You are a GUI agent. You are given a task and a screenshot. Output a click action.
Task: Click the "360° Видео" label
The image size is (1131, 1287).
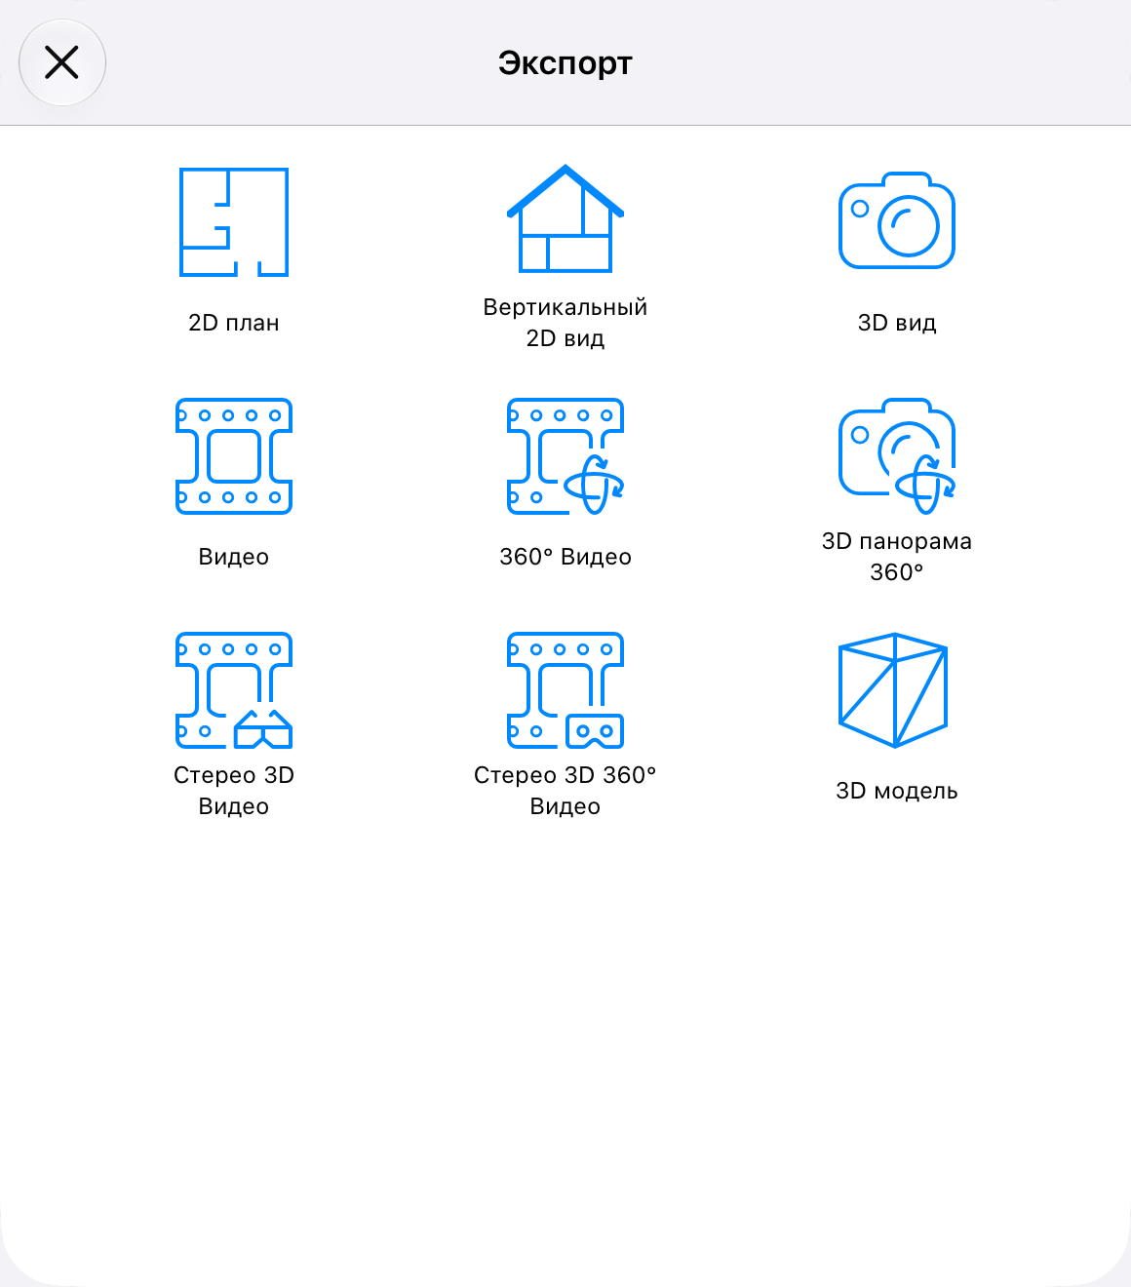[565, 557]
